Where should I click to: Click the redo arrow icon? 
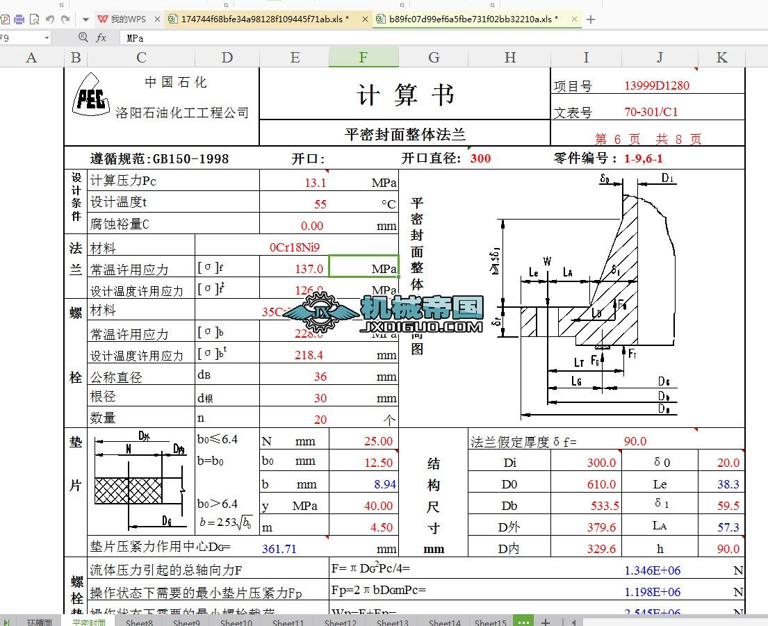click(65, 19)
